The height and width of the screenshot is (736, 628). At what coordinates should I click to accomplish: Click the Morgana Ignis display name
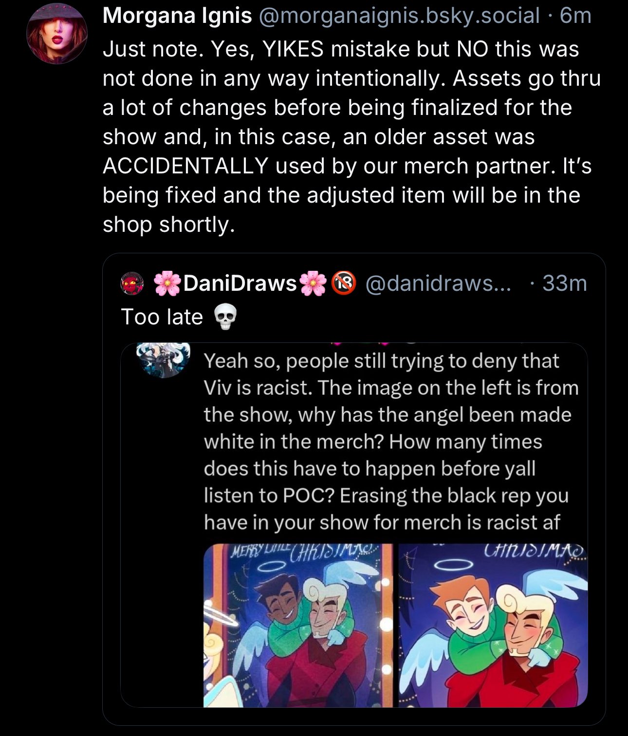[x=177, y=17]
